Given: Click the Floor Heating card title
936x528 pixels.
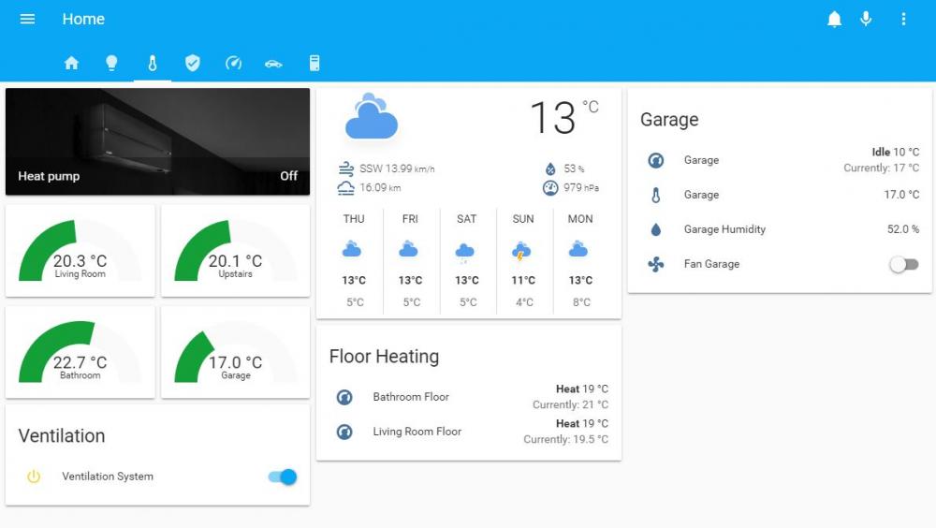Looking at the screenshot, I should [384, 357].
